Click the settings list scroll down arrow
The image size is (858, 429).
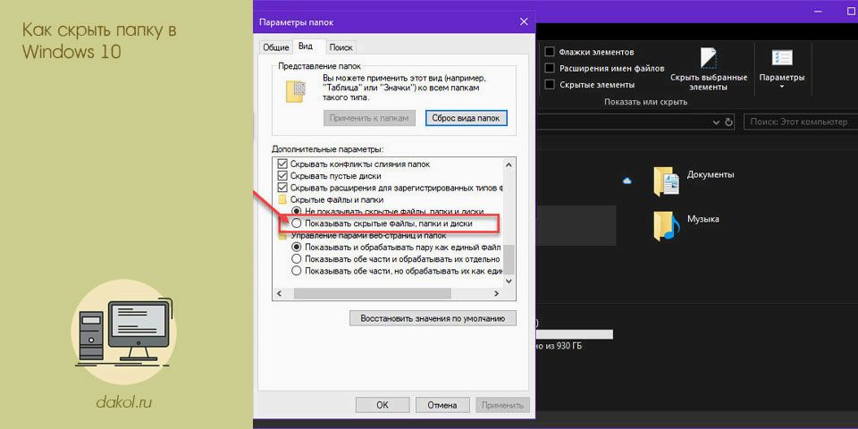pyautogui.click(x=509, y=281)
